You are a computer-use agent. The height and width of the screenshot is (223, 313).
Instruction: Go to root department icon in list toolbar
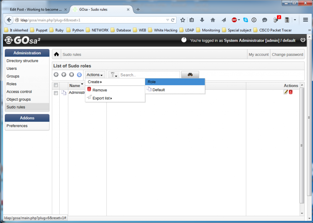click(56, 75)
